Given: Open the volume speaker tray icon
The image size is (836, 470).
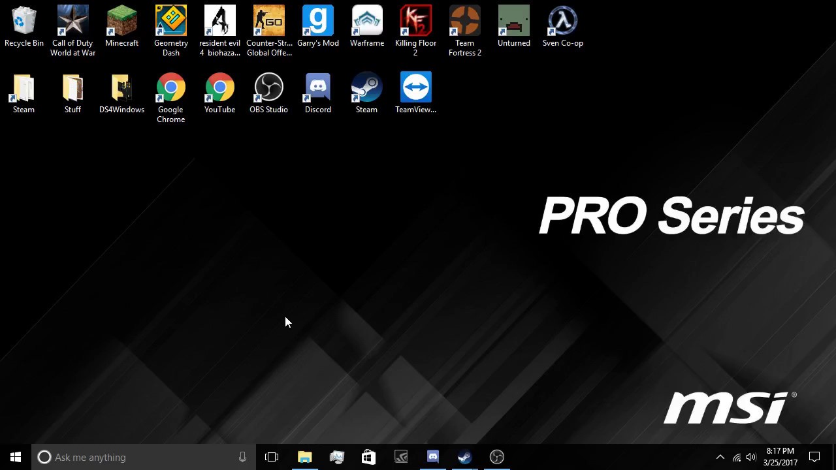Looking at the screenshot, I should pyautogui.click(x=751, y=457).
